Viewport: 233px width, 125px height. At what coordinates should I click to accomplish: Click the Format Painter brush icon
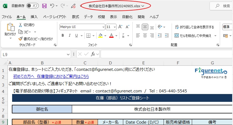pyautogui.click(x=21, y=39)
